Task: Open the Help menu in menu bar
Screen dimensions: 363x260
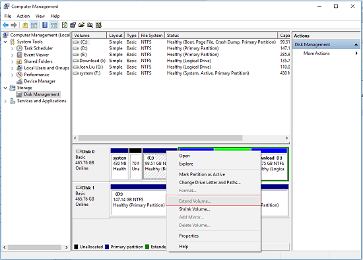Action: 55,16
